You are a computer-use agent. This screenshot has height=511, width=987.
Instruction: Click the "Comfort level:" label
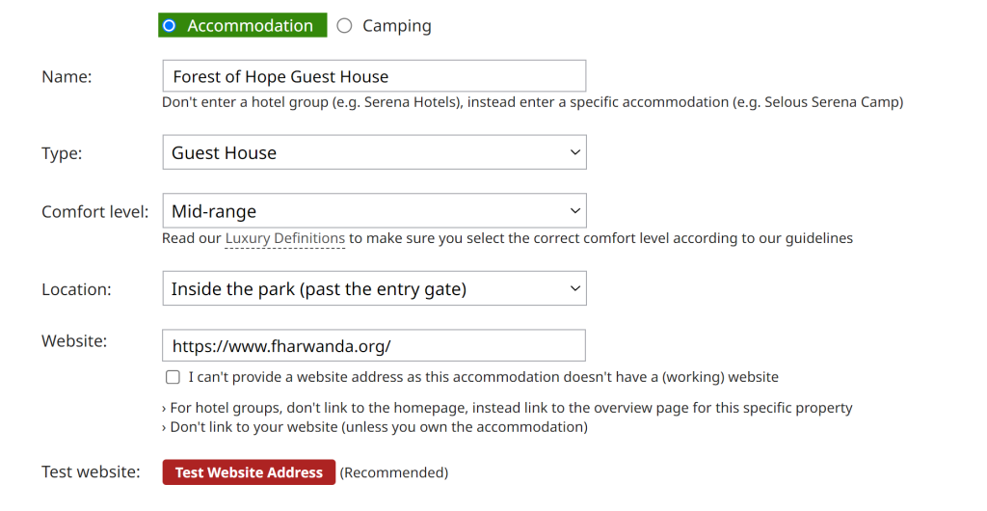pyautogui.click(x=94, y=212)
